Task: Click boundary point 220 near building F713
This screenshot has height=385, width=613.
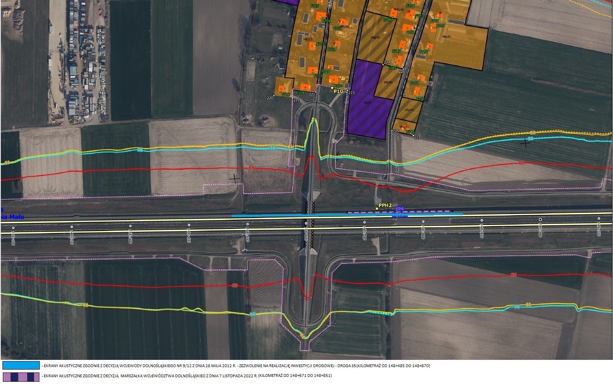Action: tap(275, 96)
